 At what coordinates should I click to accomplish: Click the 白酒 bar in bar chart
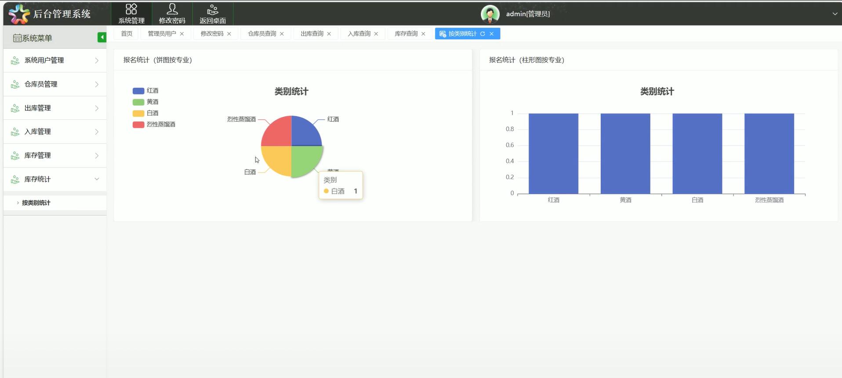pyautogui.click(x=697, y=154)
